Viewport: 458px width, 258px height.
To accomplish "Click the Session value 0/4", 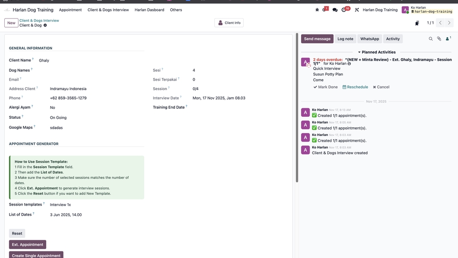I will 196,89.
